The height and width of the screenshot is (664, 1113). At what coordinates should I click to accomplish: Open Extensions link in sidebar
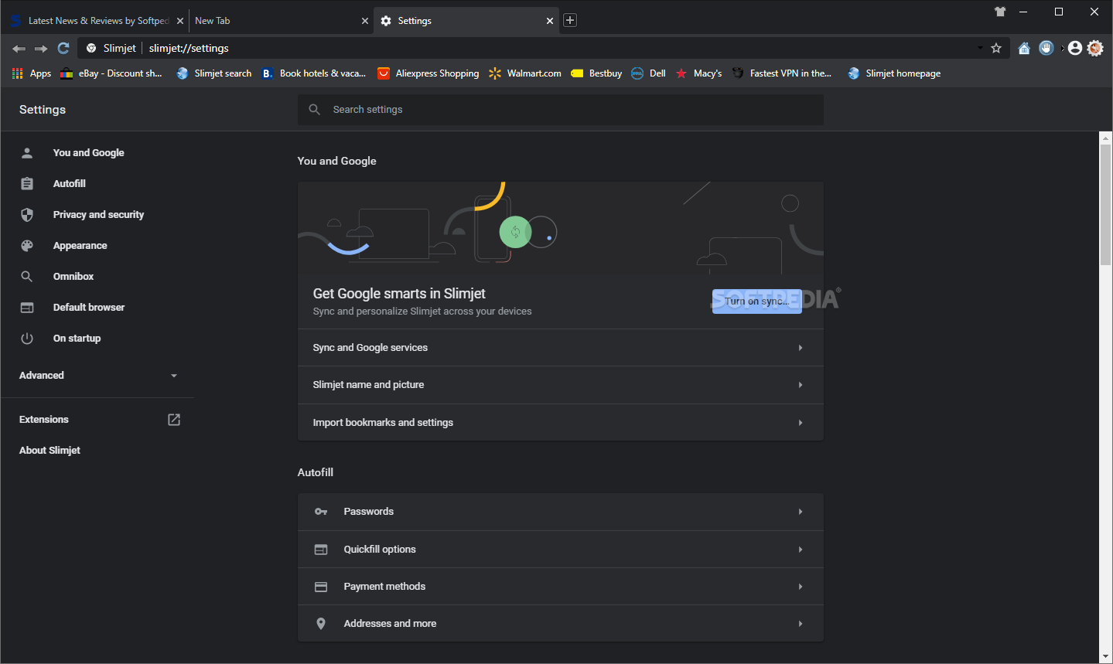coord(98,420)
